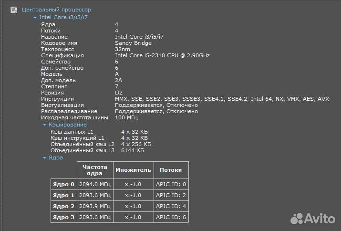Click the Ядро 1 frequency cell
The image size is (341, 231).
point(95,195)
